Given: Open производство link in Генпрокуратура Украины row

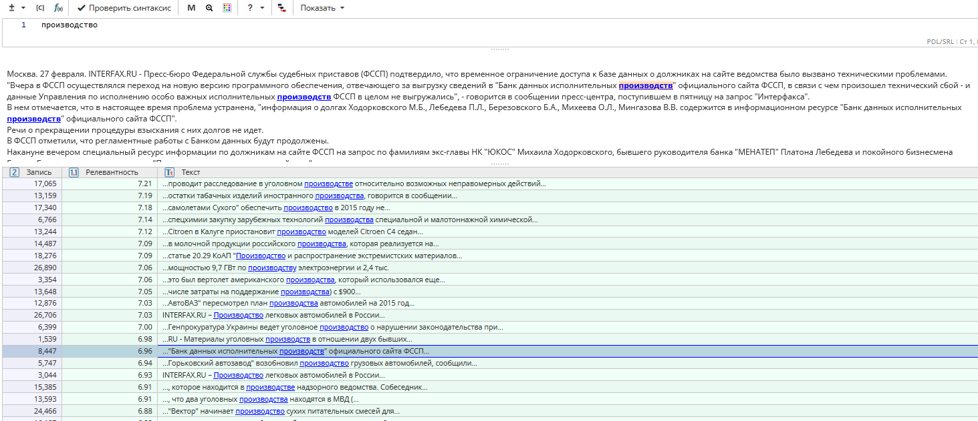Looking at the screenshot, I should tap(344, 327).
